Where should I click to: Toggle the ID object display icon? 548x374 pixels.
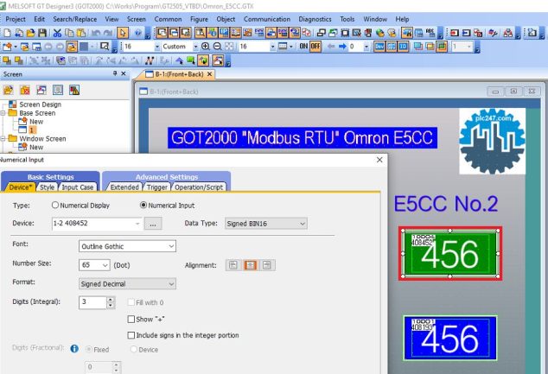(x=403, y=46)
